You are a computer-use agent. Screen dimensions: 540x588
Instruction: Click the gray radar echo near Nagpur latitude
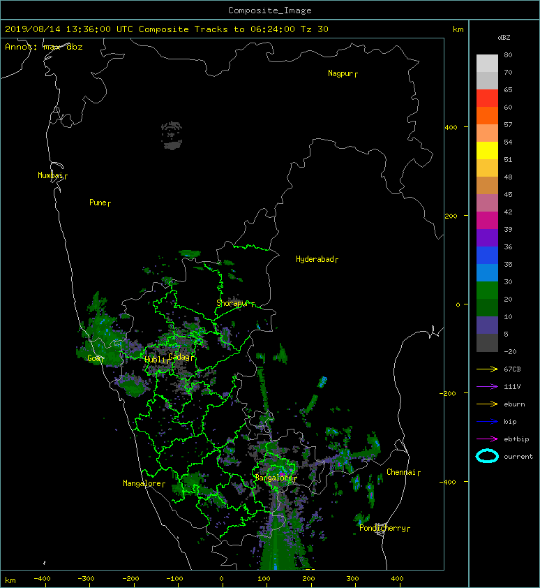coord(172,135)
